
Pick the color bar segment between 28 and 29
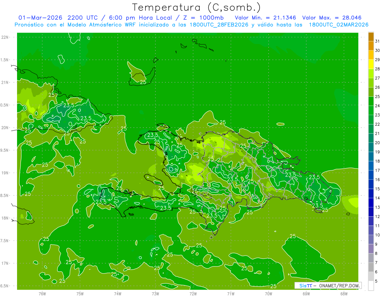371,64
